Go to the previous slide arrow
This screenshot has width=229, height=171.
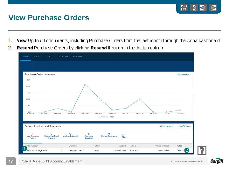[203, 8]
